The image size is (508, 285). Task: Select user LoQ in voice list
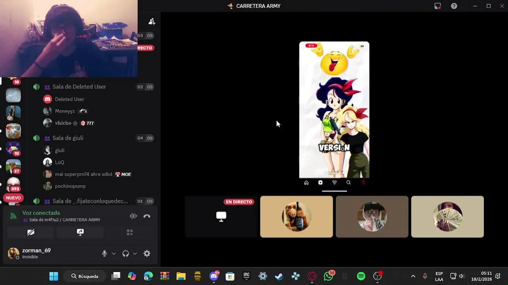[59, 162]
